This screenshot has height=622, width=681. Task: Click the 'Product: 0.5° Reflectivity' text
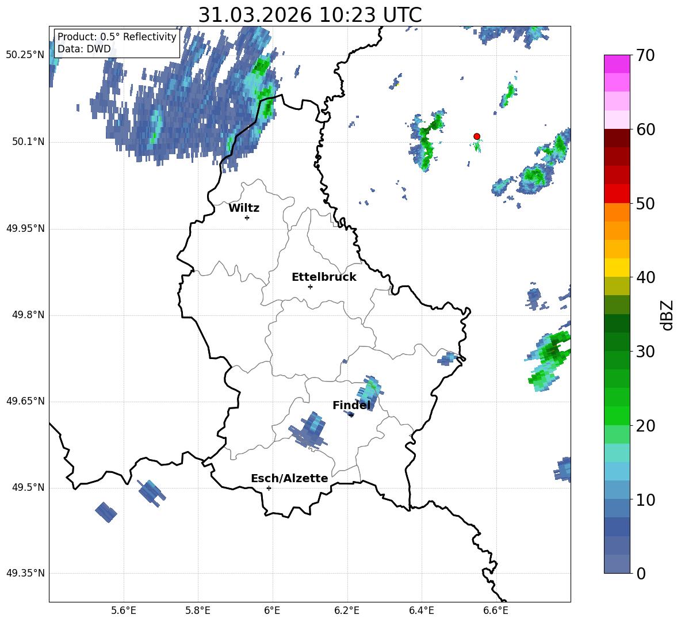pyautogui.click(x=117, y=37)
